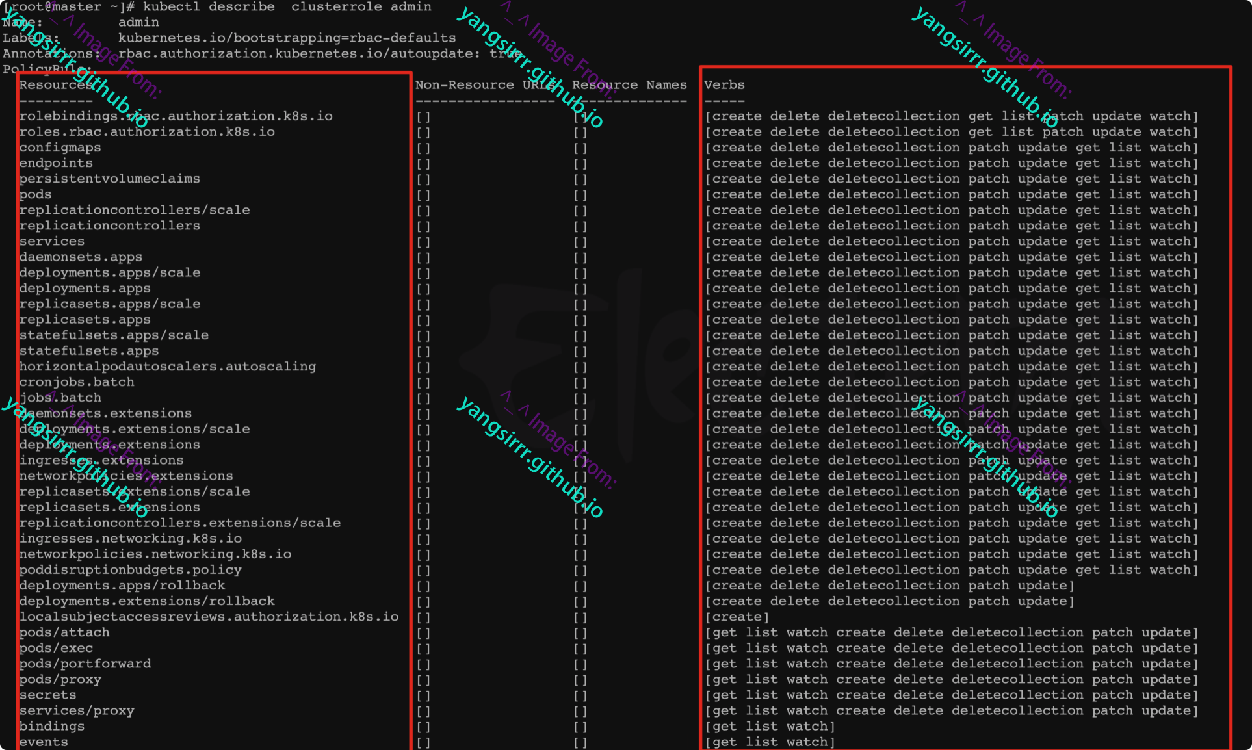Viewport: 1252px width, 750px height.
Task: Click the services/proxy resource text
Action: click(x=77, y=710)
